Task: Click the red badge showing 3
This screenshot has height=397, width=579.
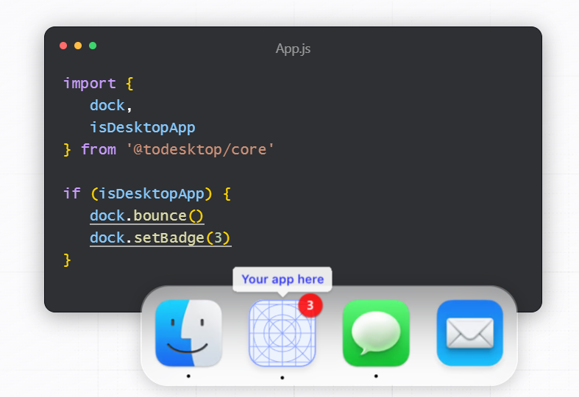Action: [x=310, y=306]
